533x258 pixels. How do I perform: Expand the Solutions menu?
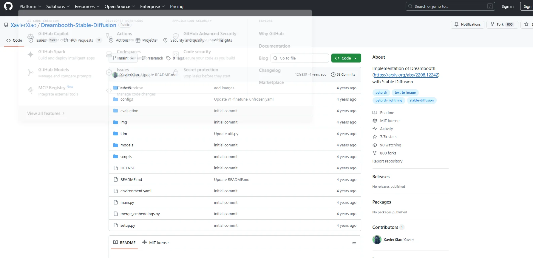click(58, 6)
